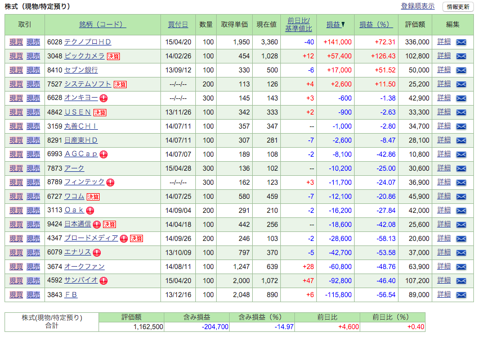Click mail icon in オンキヨー row

(x=461, y=98)
